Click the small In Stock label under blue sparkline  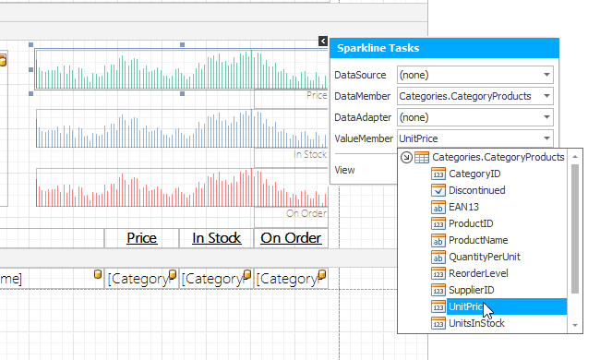pos(310,154)
